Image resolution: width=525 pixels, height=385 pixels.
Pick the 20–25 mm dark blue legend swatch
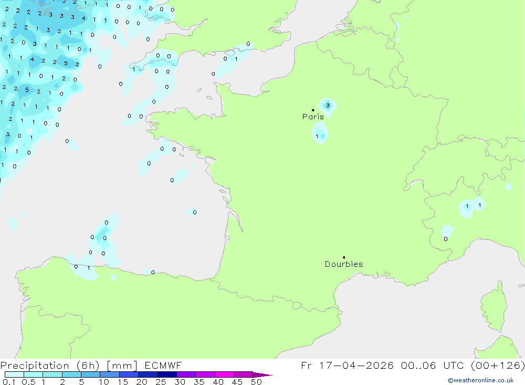148,374
